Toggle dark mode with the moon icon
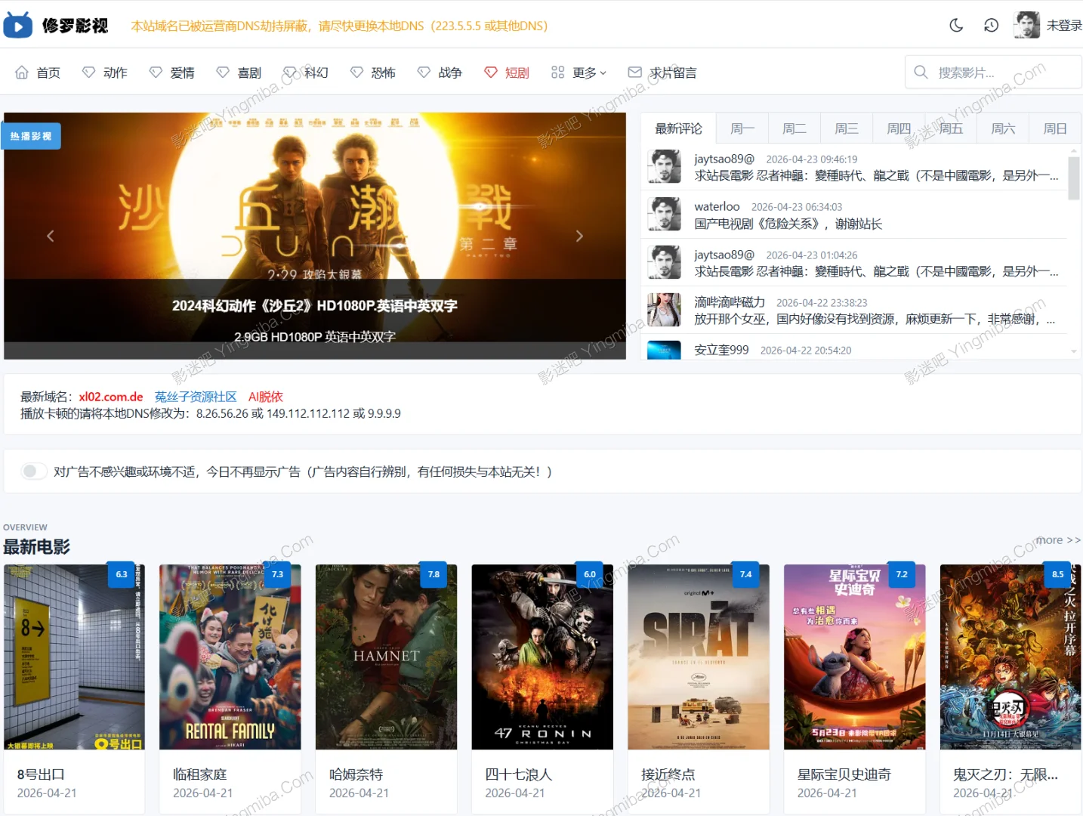The width and height of the screenshot is (1083, 816). [956, 26]
